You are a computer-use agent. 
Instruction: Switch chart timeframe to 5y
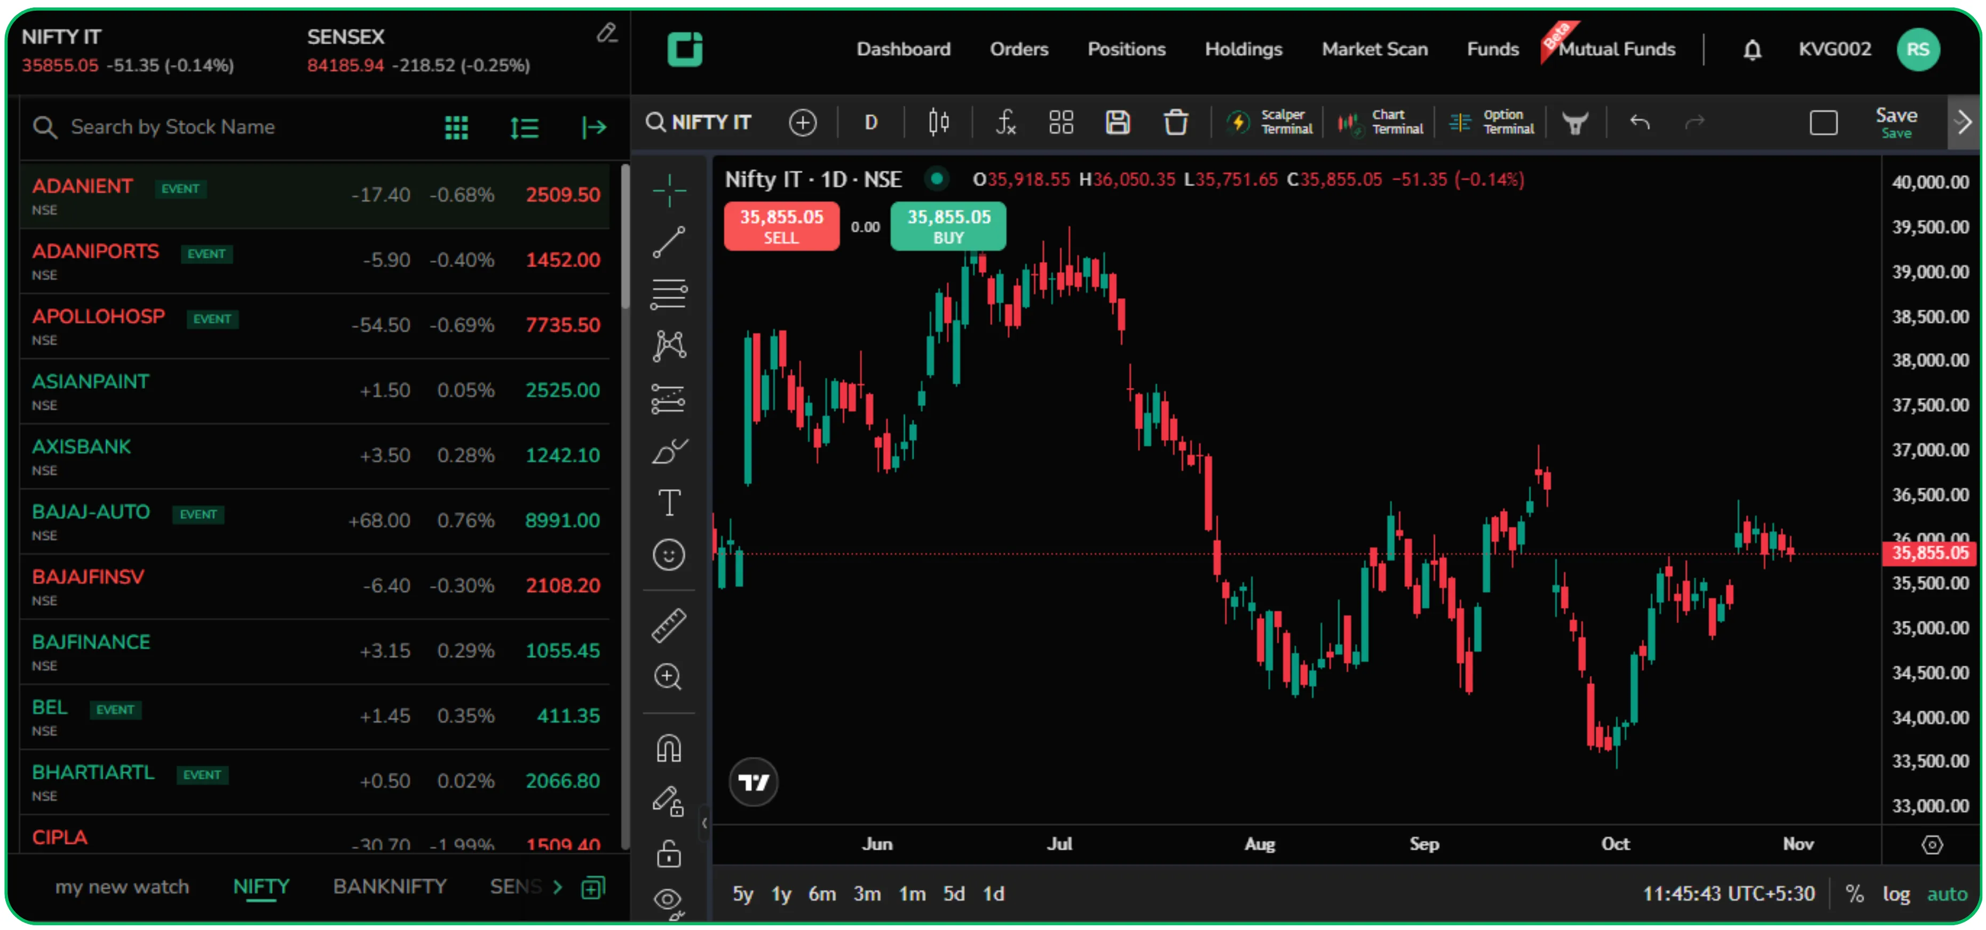click(x=742, y=894)
